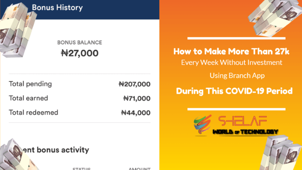Click the AMOUNT column header
This screenshot has height=170, width=302.
click(x=139, y=169)
